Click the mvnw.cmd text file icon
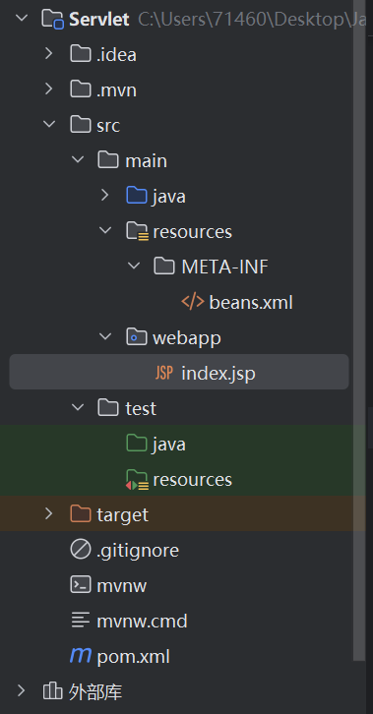 click(81, 621)
